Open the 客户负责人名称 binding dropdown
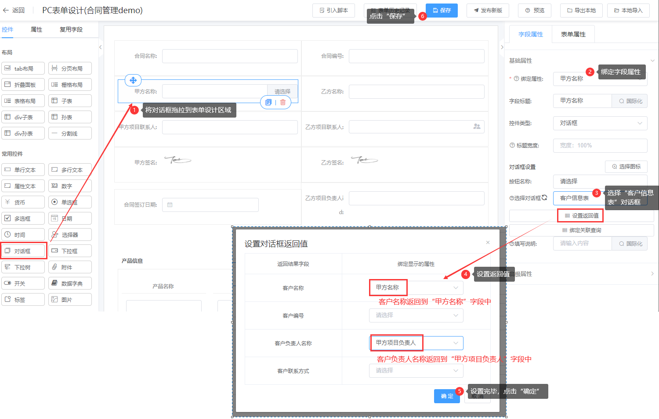The width and height of the screenshot is (659, 419). (416, 343)
